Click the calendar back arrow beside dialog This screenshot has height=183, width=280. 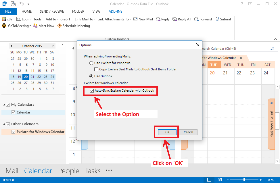click(73, 48)
